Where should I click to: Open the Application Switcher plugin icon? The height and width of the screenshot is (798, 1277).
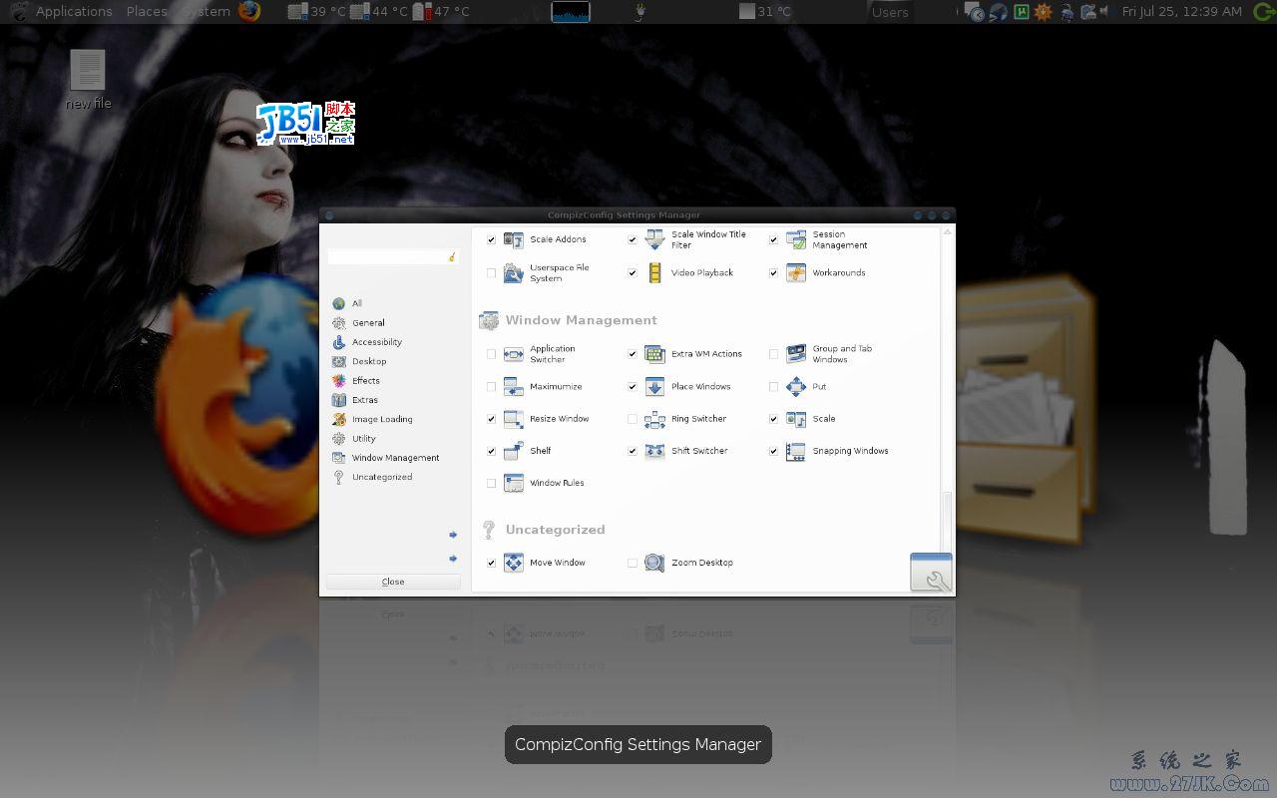pyautogui.click(x=514, y=354)
